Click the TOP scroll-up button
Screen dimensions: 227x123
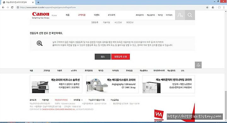pyautogui.click(x=198, y=65)
